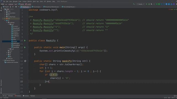Screen dimensions: 177x99
Task: Open the Edit menu
Action: (7, 1)
